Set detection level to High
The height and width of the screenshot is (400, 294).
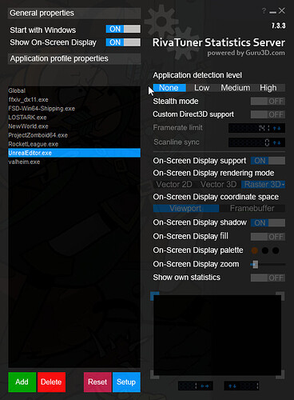tap(268, 88)
